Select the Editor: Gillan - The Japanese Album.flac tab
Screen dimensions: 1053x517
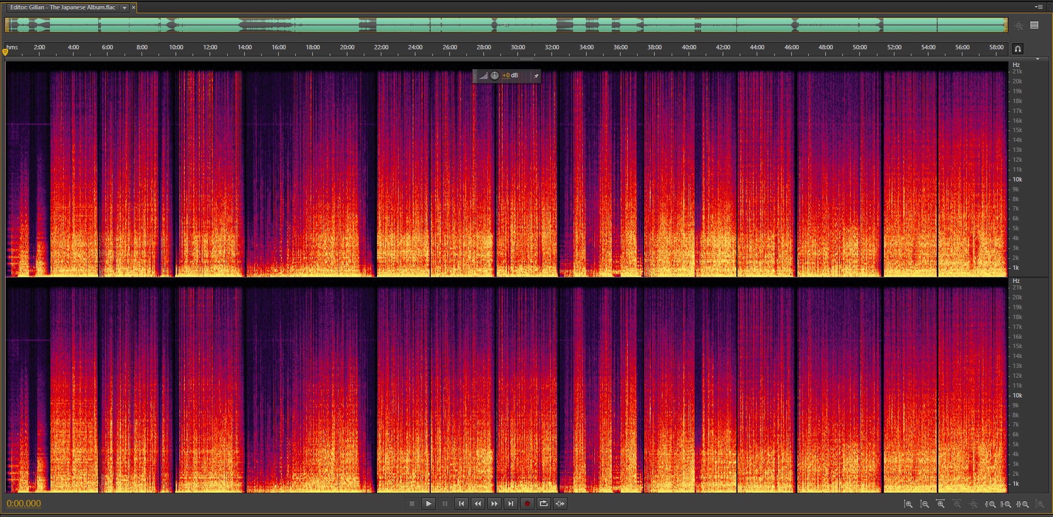tap(63, 8)
